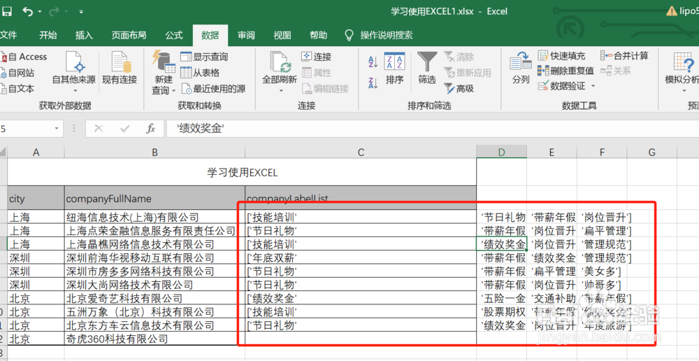Open the 排序 sort dialog
The width and height of the screenshot is (699, 361).
pos(394,69)
